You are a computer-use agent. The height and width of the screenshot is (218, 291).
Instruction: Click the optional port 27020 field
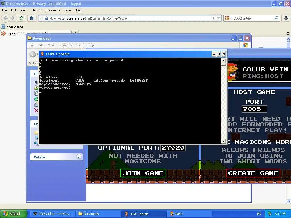click(x=173, y=148)
